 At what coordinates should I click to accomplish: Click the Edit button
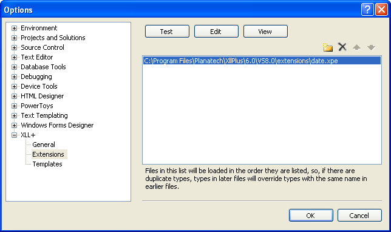pyautogui.click(x=216, y=32)
